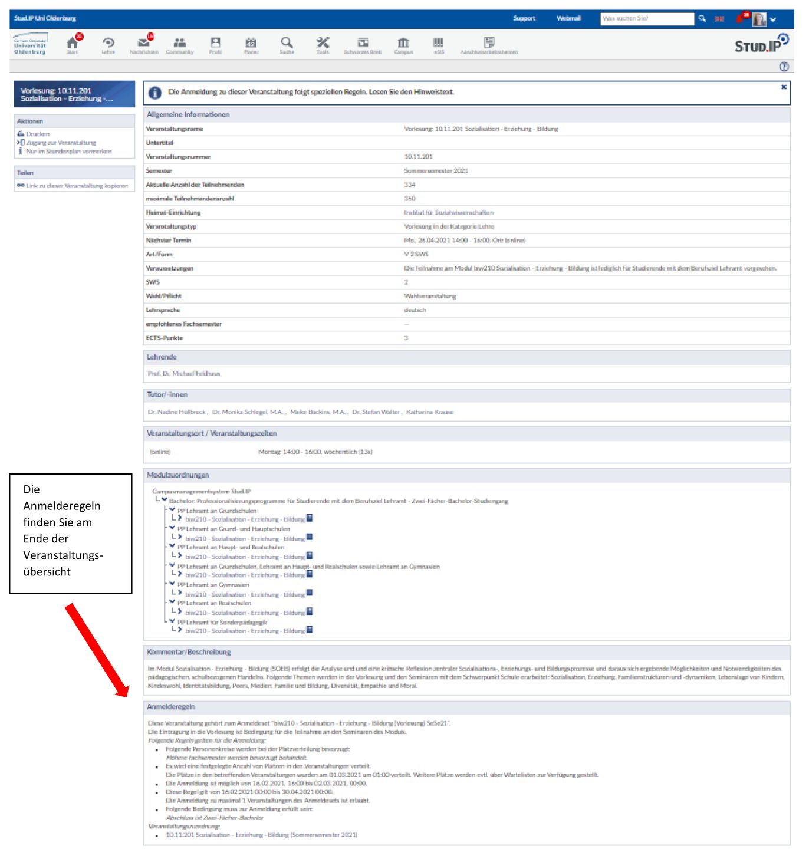Click Drucken in the Aktionen panel

(x=37, y=134)
